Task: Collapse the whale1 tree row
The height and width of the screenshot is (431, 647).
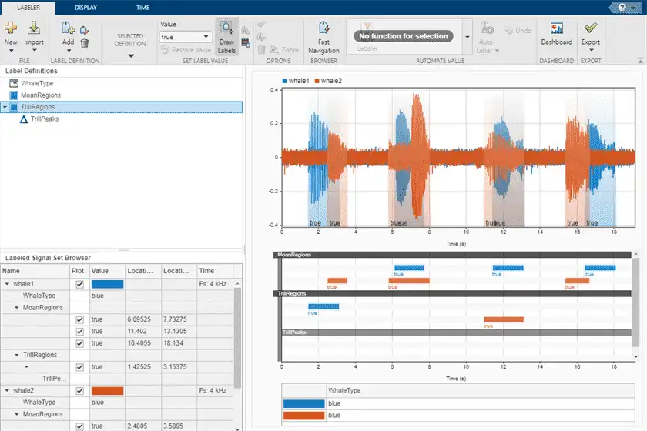Action: (7, 284)
